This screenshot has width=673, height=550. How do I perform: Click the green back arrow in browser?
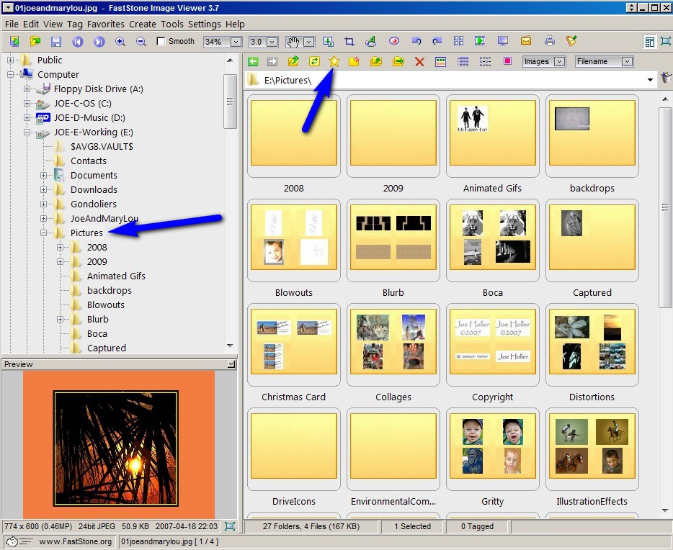click(x=253, y=61)
